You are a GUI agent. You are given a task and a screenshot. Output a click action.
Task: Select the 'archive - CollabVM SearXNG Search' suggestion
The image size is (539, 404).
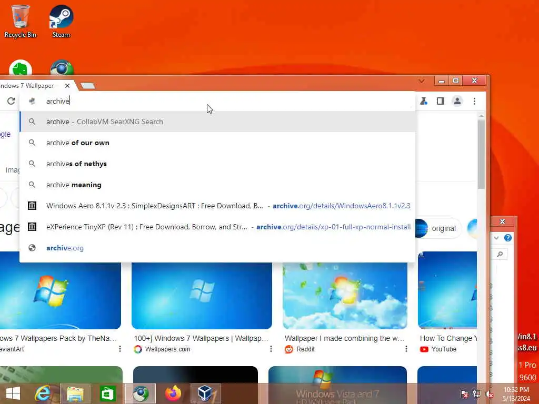[x=217, y=122]
